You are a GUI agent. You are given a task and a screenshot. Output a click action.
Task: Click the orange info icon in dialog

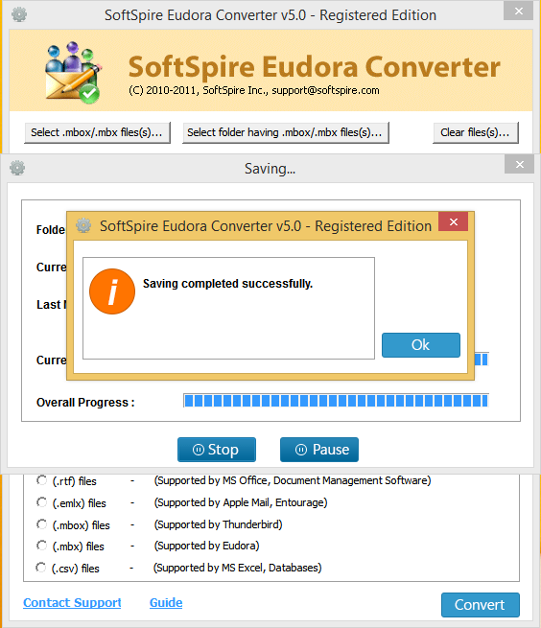pos(112,291)
